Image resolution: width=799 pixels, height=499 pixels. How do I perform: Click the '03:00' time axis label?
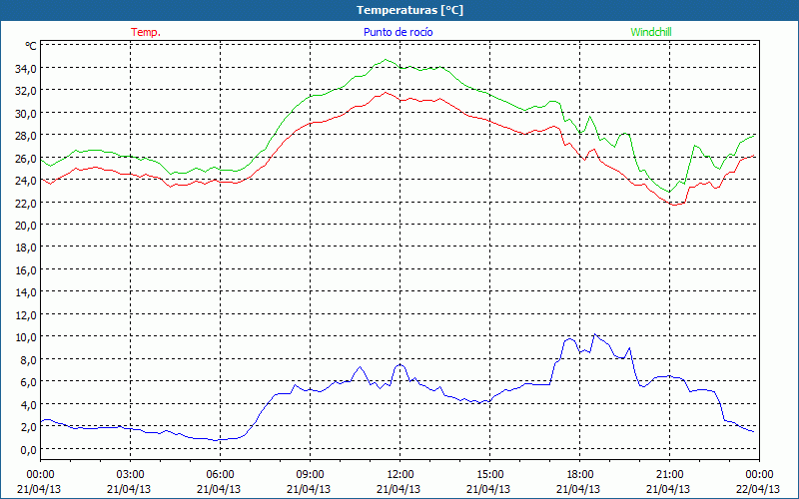tap(130, 475)
